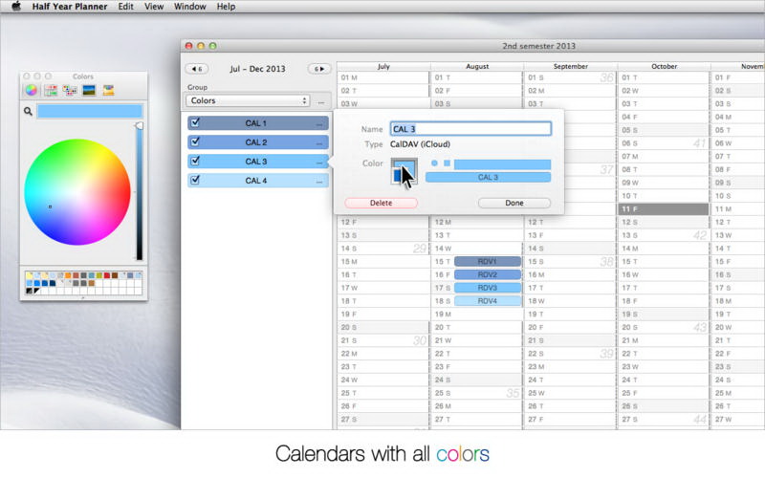This screenshot has height=478, width=765.
Task: Open the Window menu
Action: click(x=189, y=7)
